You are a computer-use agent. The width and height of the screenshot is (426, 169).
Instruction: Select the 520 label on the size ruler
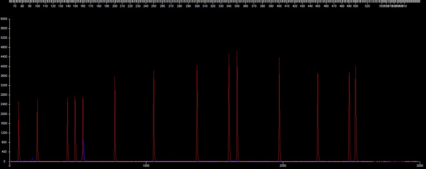point(367,6)
